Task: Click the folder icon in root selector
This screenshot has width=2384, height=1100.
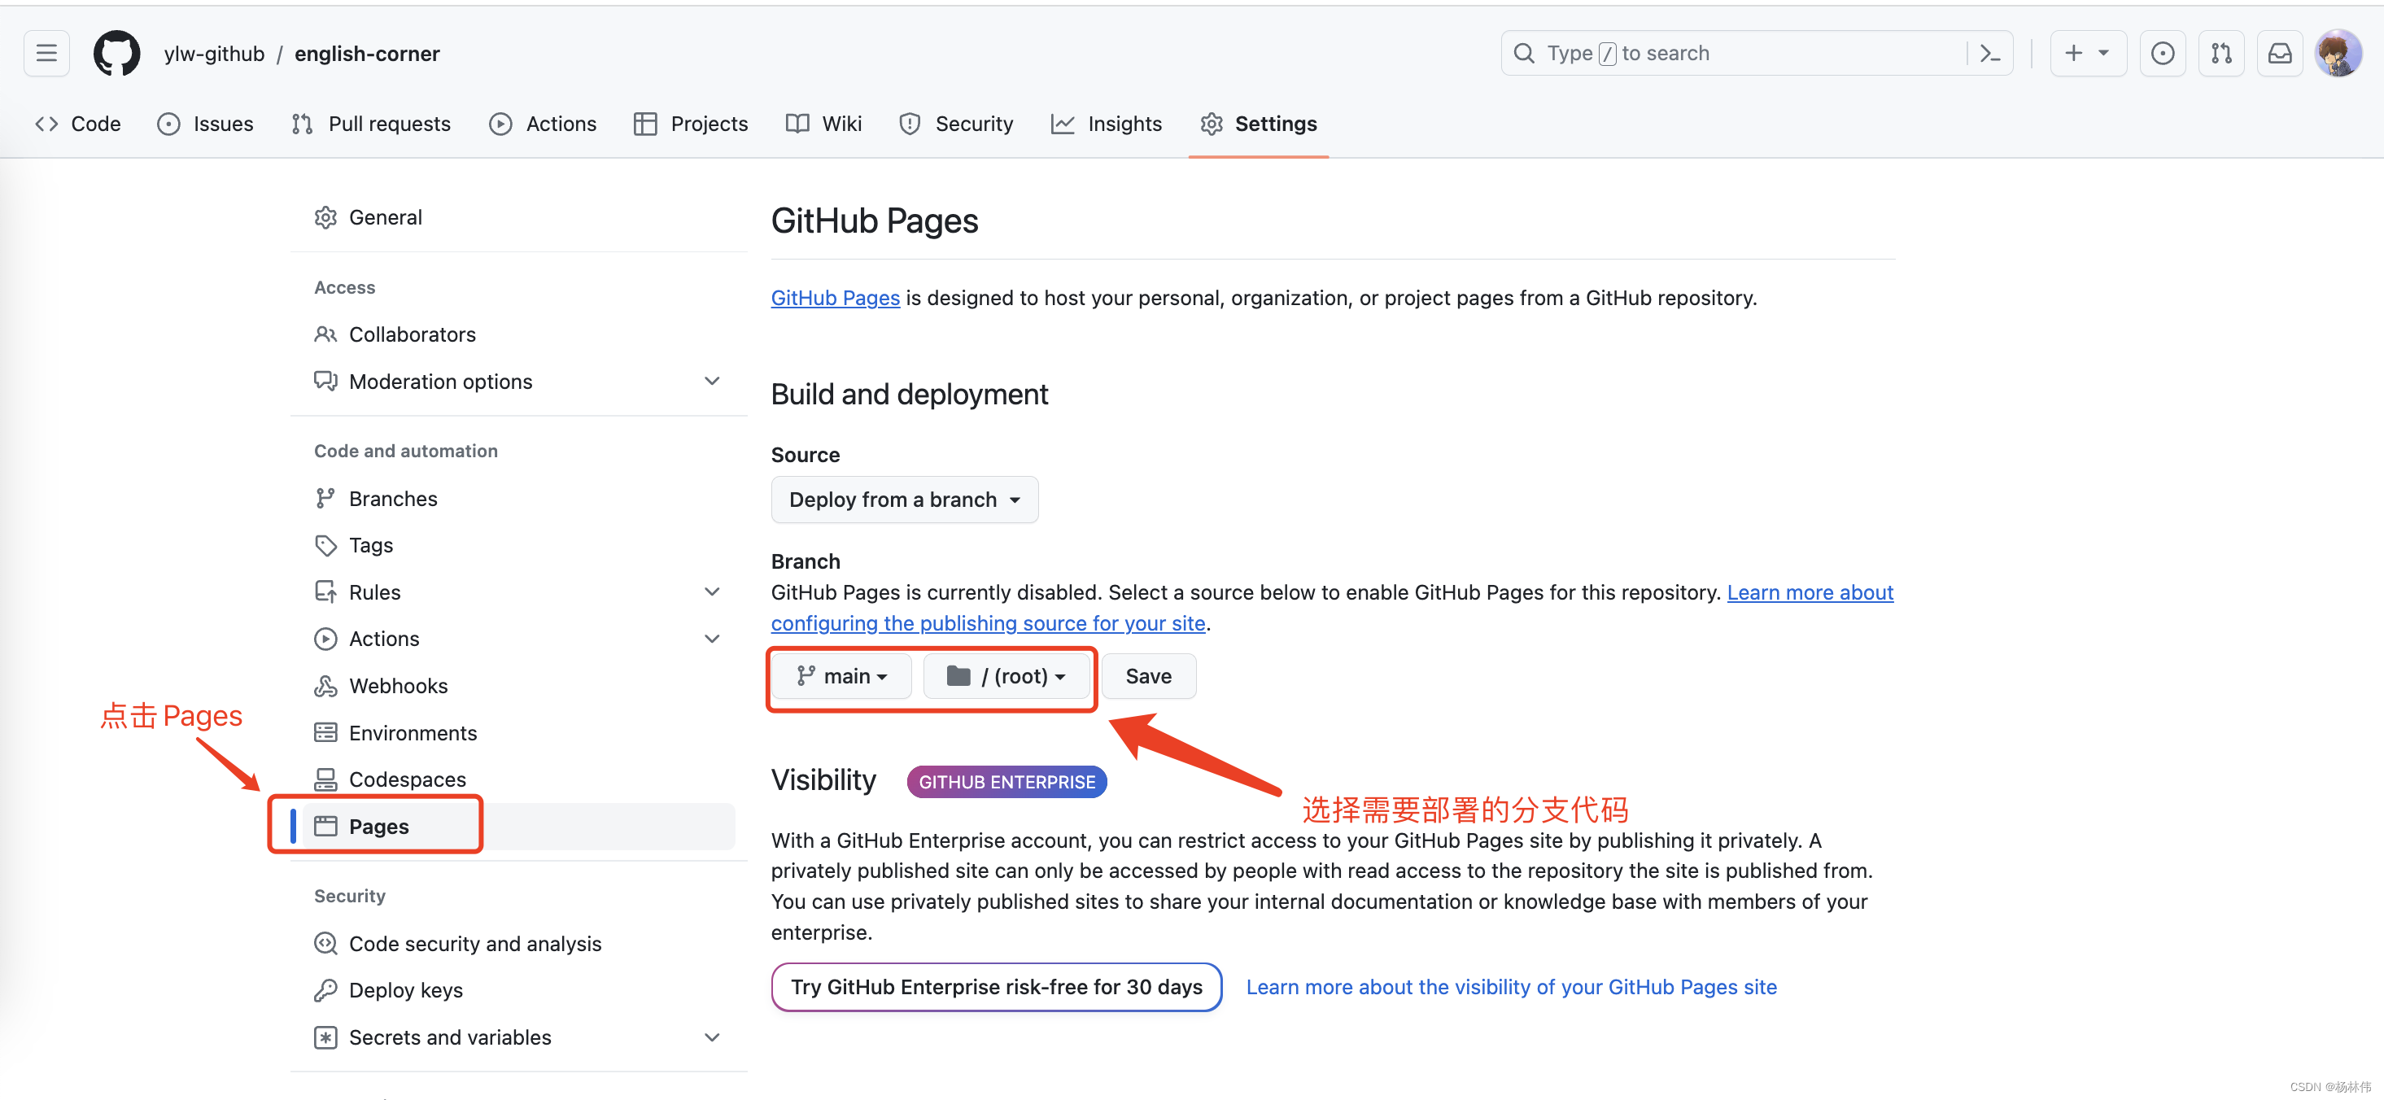Action: pyautogui.click(x=958, y=676)
